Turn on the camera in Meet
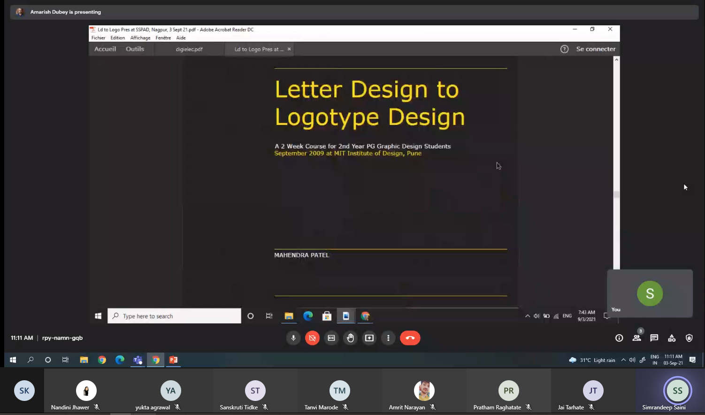Viewport: 705px width, 415px height. (x=312, y=338)
